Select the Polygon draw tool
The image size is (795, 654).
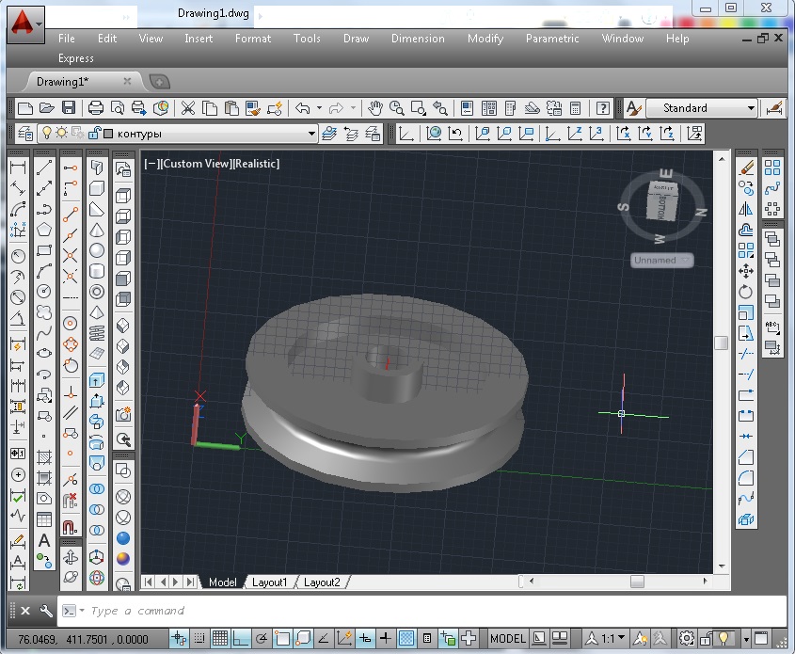pyautogui.click(x=44, y=230)
